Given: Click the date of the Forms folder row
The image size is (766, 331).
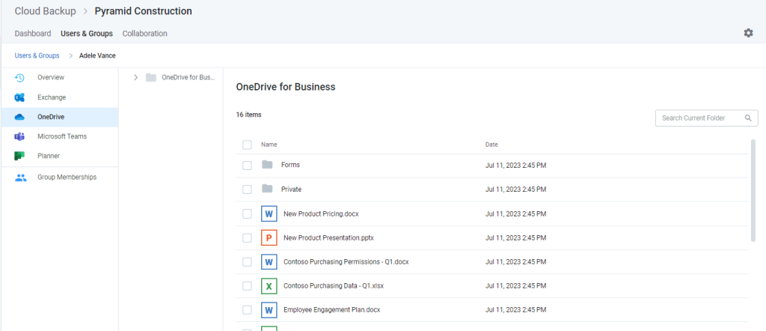Looking at the screenshot, I should [x=516, y=165].
